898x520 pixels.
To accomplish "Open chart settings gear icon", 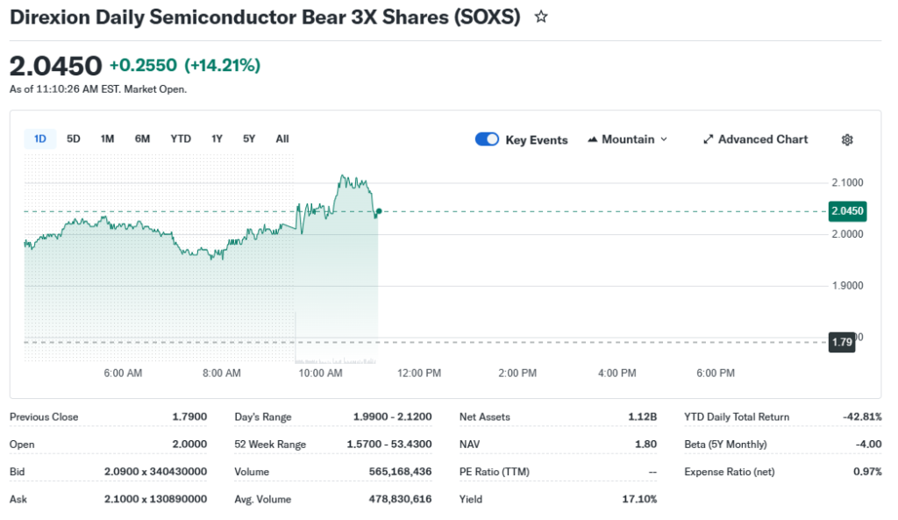I will [x=847, y=139].
